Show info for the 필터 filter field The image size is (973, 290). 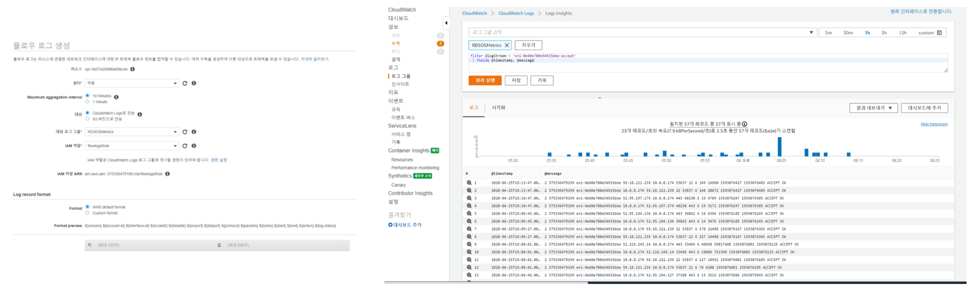click(x=194, y=83)
